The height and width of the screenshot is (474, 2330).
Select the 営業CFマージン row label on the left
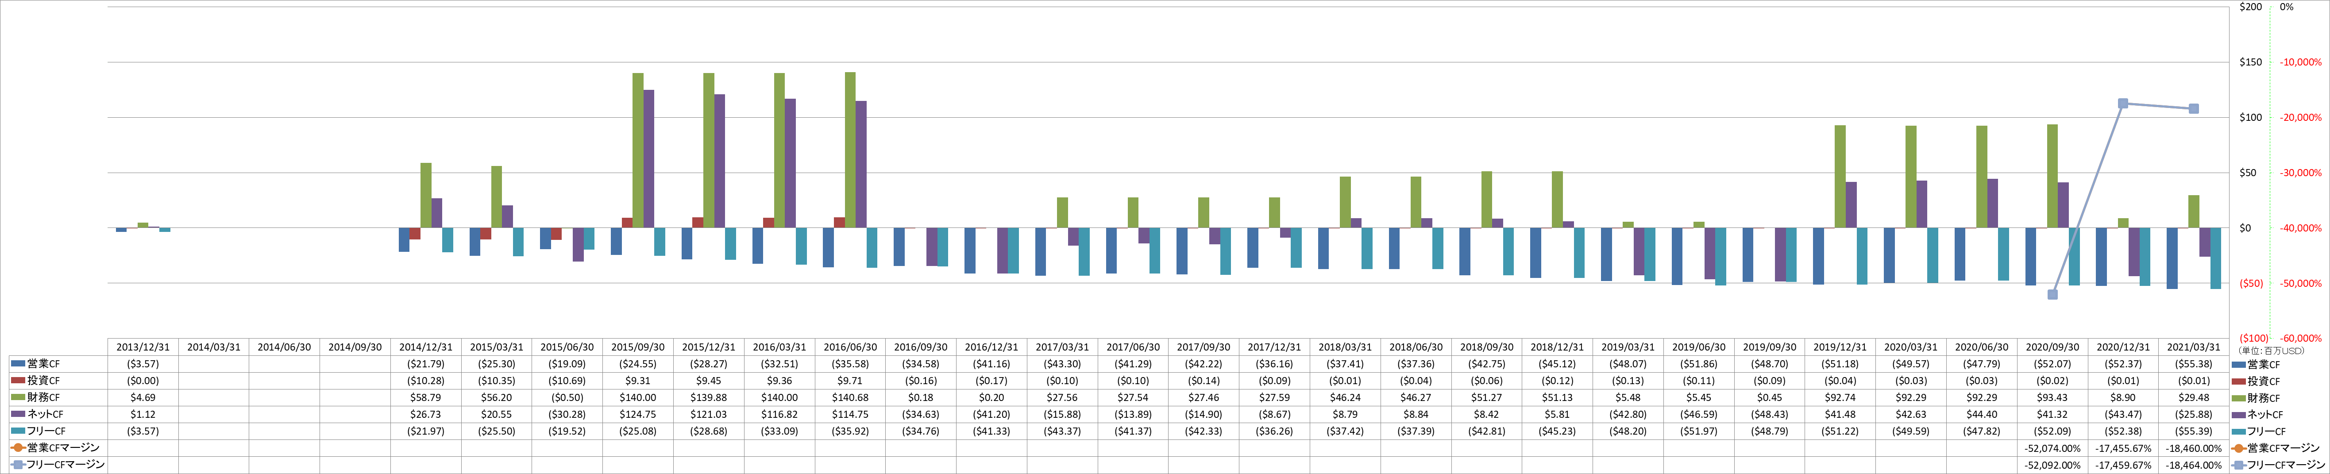pyautogui.click(x=63, y=448)
